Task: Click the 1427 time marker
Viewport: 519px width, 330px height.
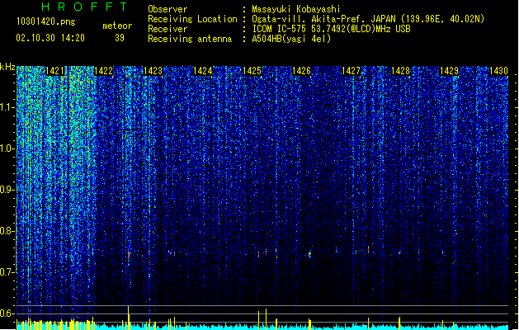Action: tap(351, 71)
